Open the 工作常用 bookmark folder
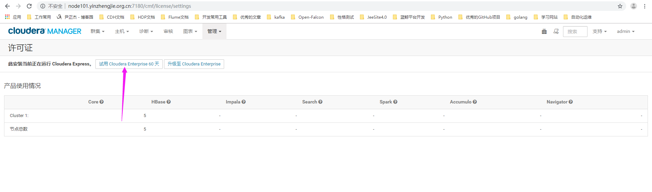Viewport: 652px width, 192px height. tap(39, 17)
